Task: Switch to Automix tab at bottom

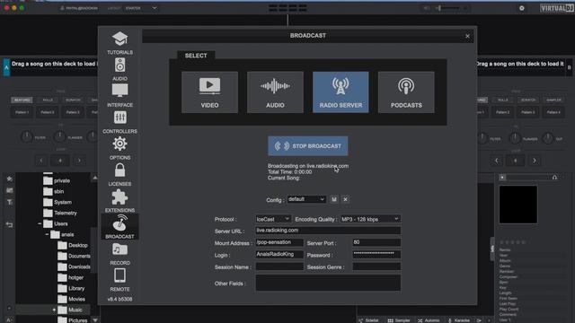Action: 429,320
